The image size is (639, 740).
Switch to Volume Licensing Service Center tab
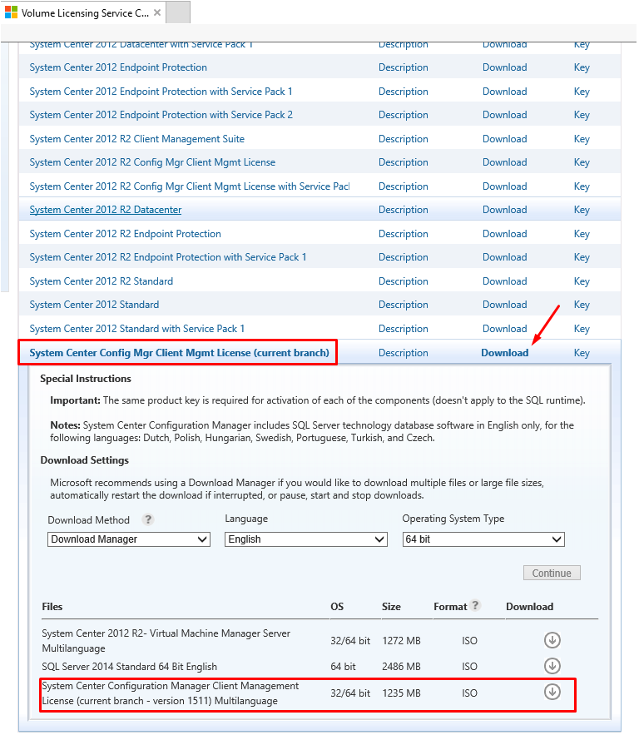click(x=83, y=12)
